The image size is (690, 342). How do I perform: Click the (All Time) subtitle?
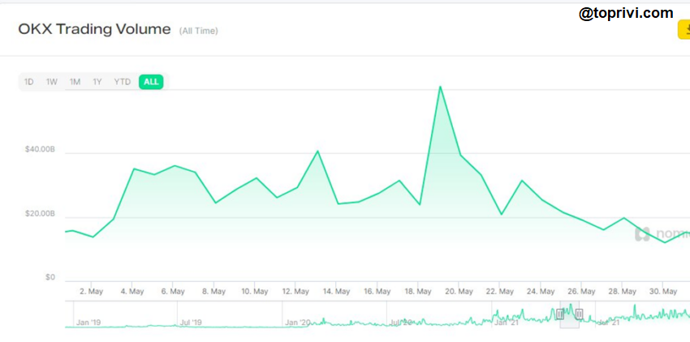pos(198,31)
